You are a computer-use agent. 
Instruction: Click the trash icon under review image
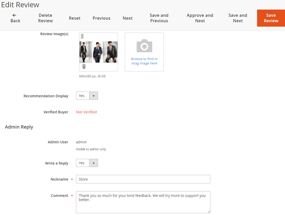click(84, 66)
